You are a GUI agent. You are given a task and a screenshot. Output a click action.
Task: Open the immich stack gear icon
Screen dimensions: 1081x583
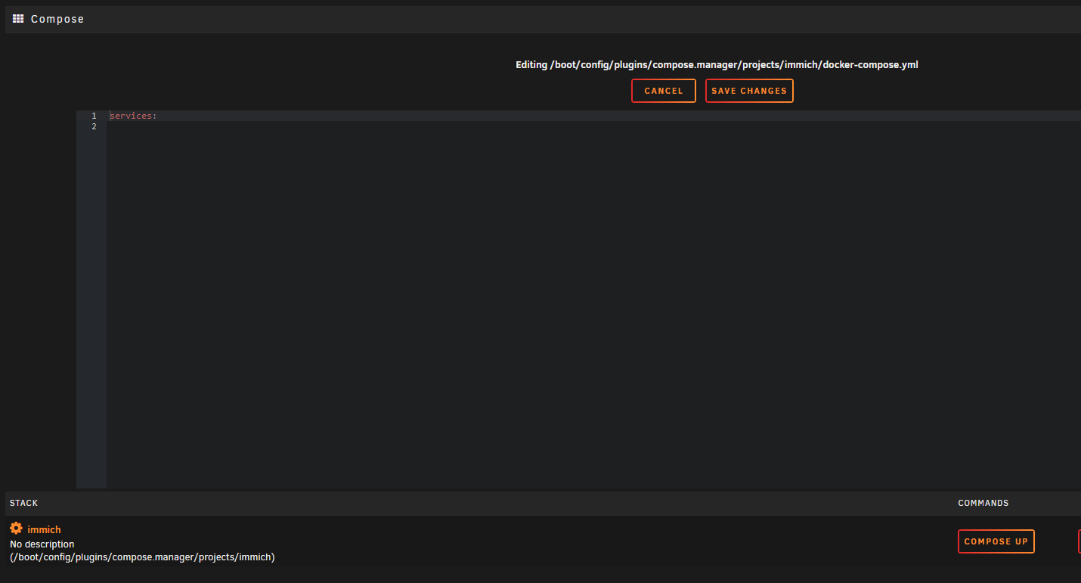coord(16,529)
